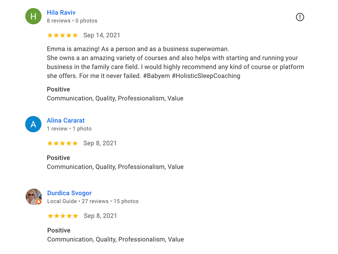The image size is (338, 254).
Task: Click the Positive label under Hila's review
Action: [x=58, y=89]
